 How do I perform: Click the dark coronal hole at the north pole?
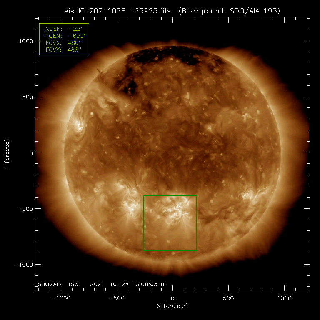pos(167,56)
